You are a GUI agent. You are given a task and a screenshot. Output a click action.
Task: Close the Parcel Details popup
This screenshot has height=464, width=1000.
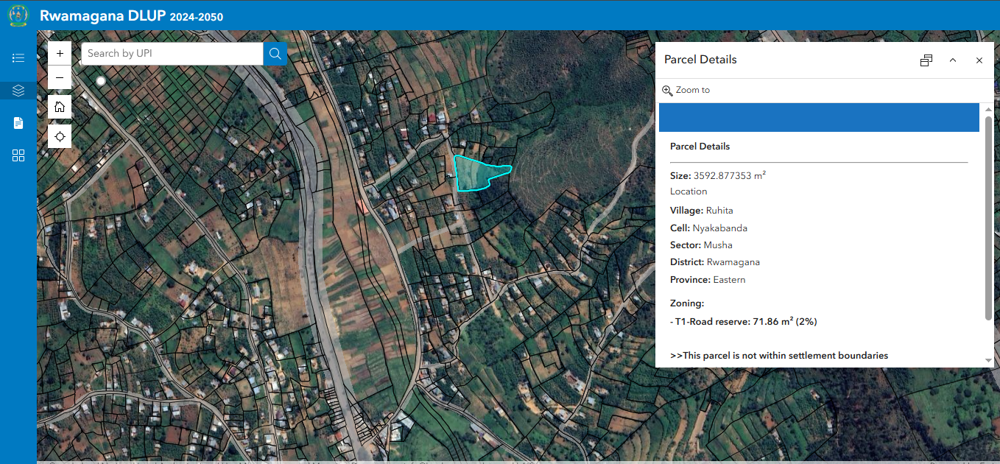pyautogui.click(x=979, y=60)
